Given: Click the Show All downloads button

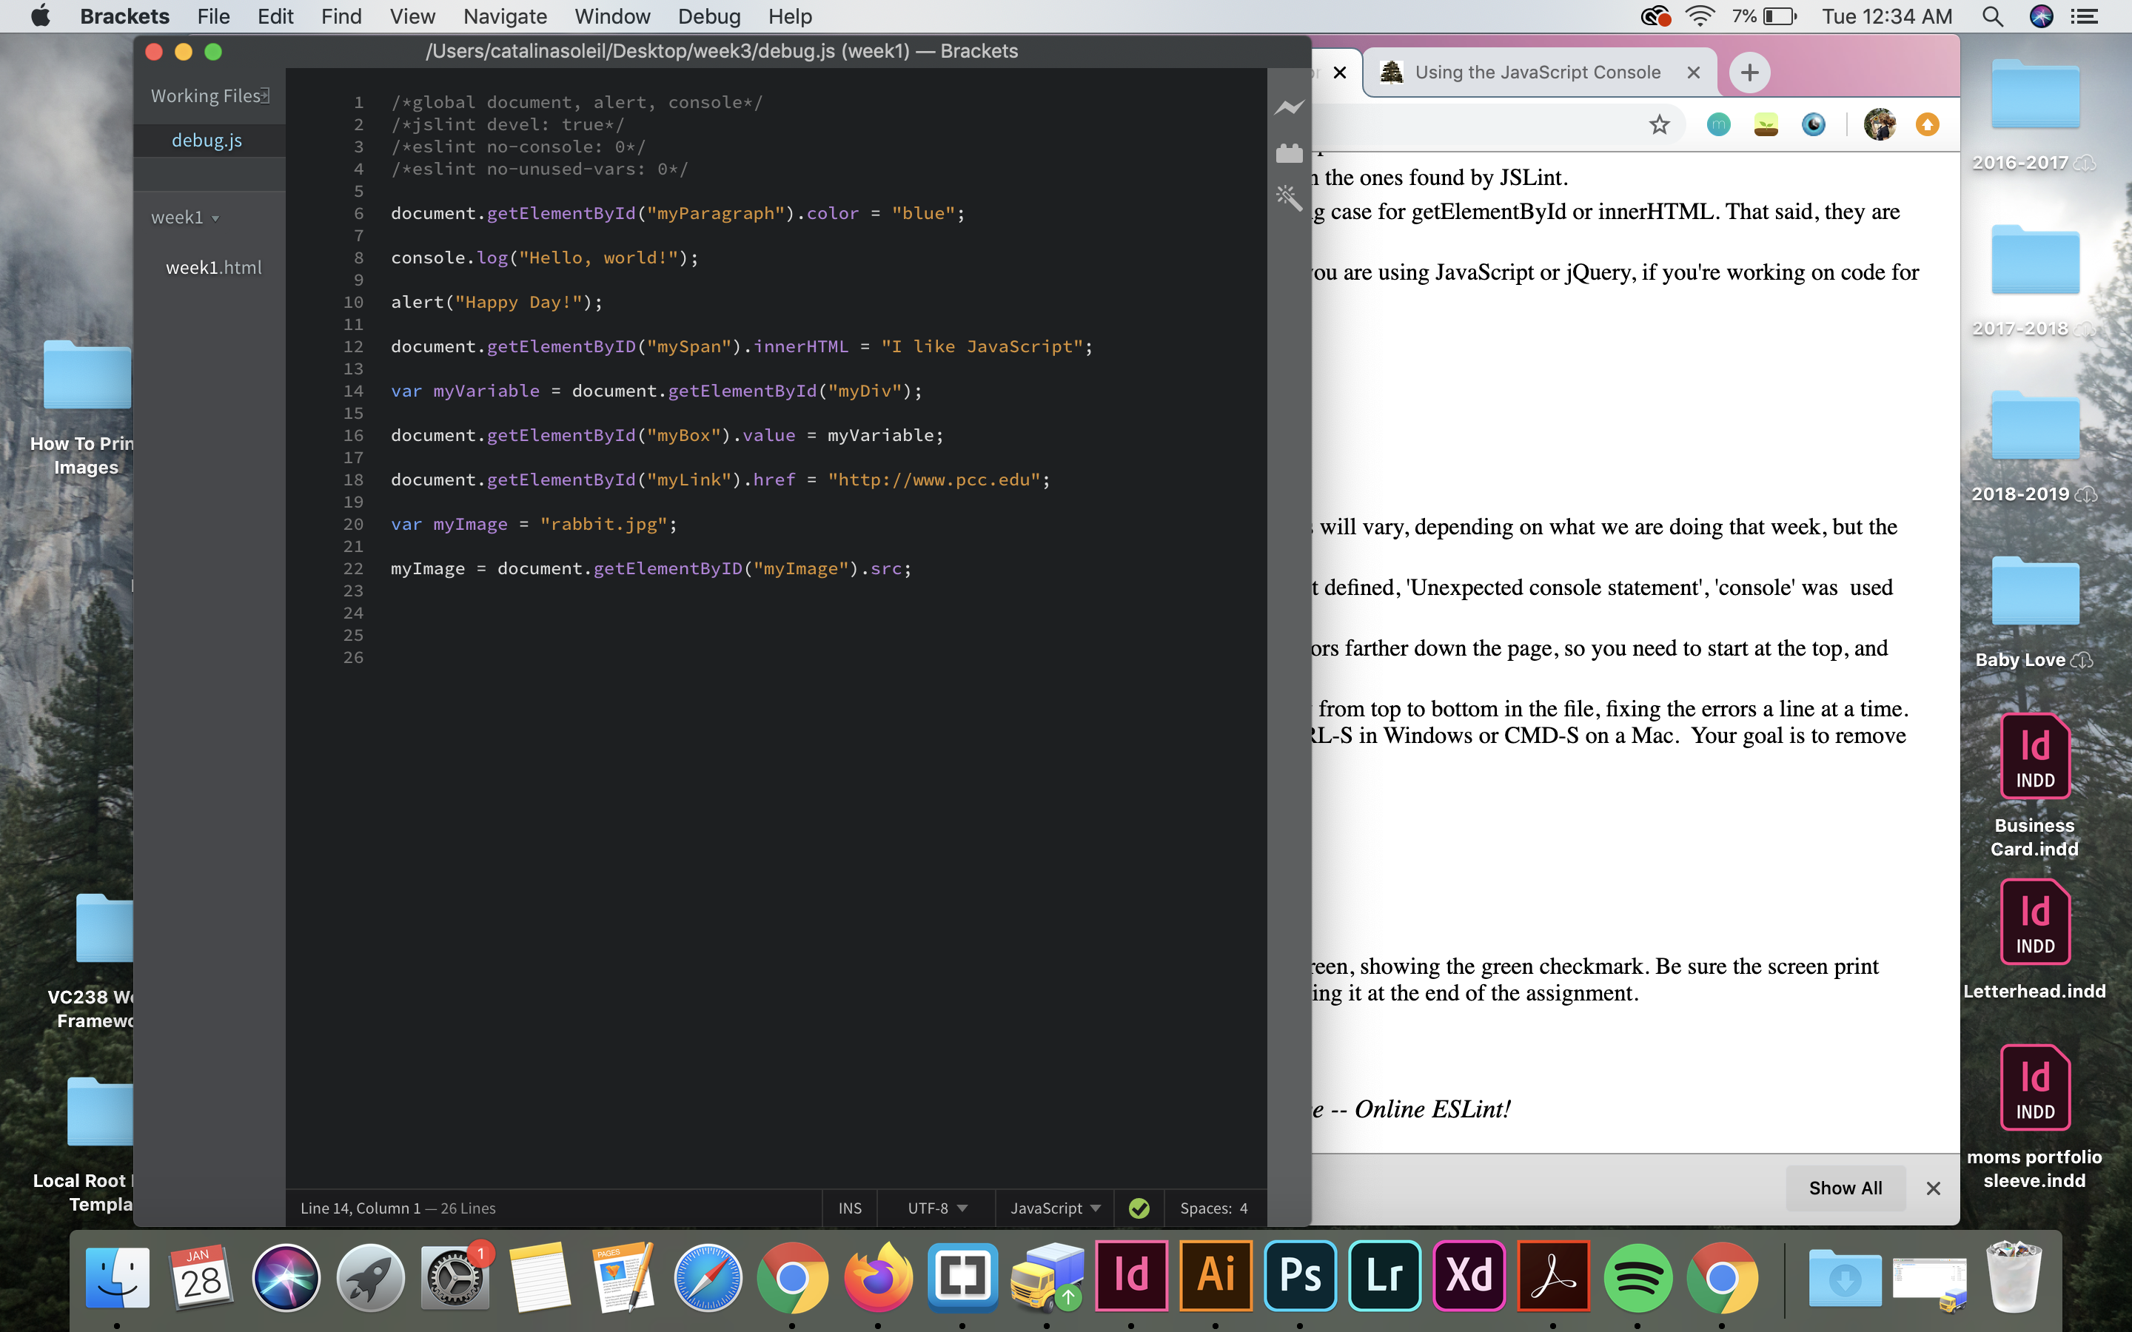Looking at the screenshot, I should click(1845, 1188).
